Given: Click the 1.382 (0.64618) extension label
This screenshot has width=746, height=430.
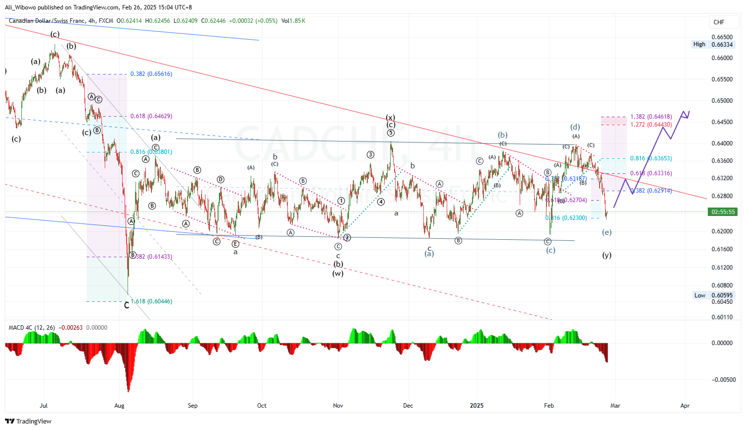Looking at the screenshot, I should click(651, 117).
